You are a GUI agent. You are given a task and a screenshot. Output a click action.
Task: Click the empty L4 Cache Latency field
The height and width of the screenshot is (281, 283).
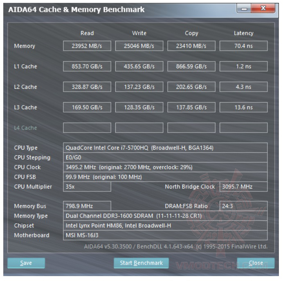pyautogui.click(x=243, y=128)
